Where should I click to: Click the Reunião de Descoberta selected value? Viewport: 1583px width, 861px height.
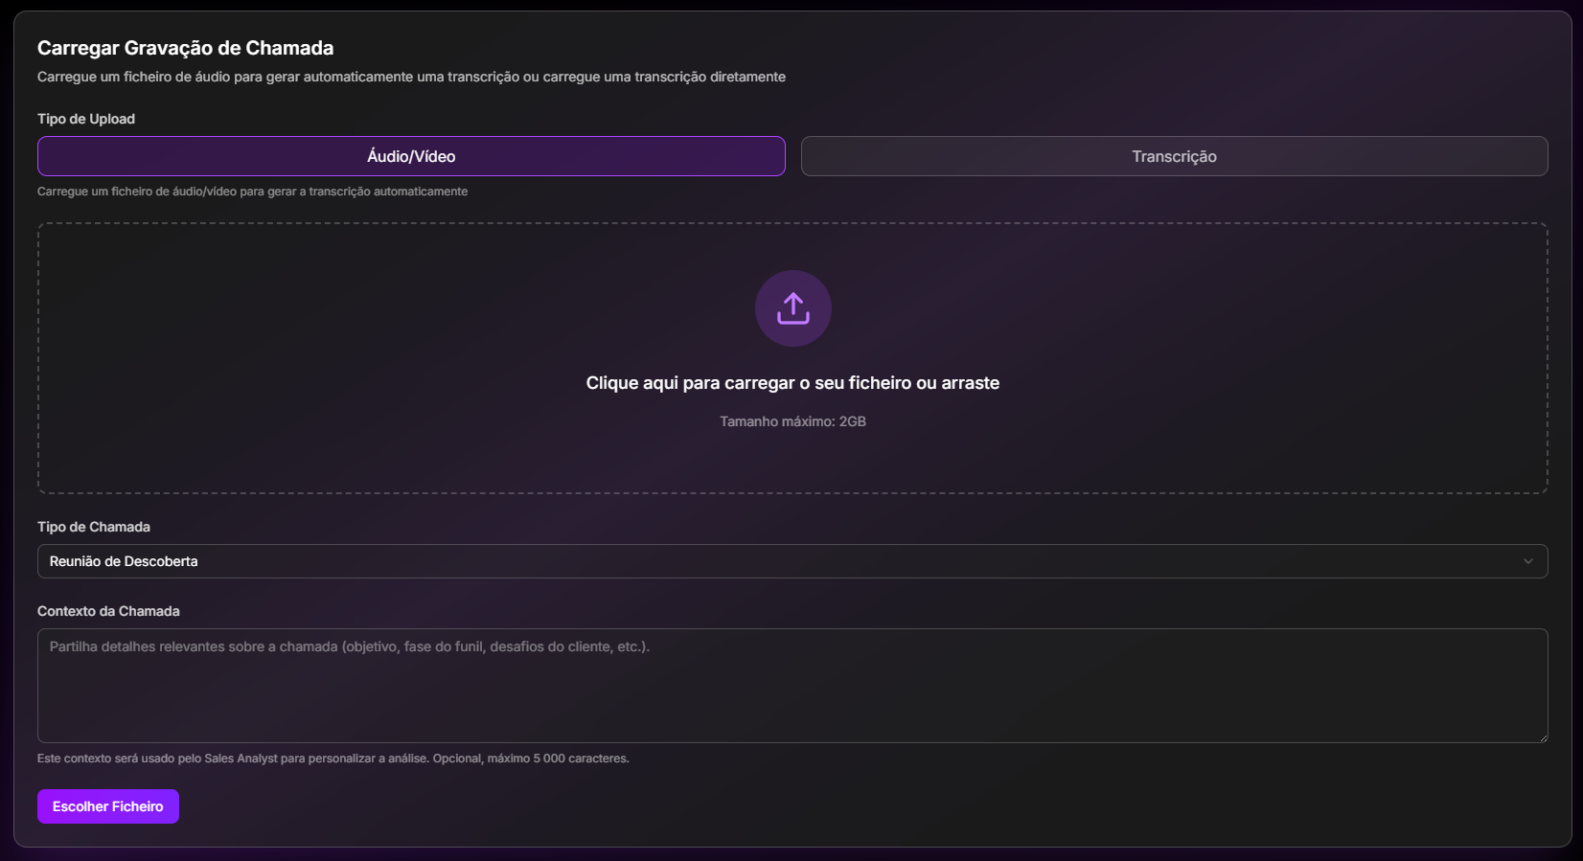coord(124,561)
